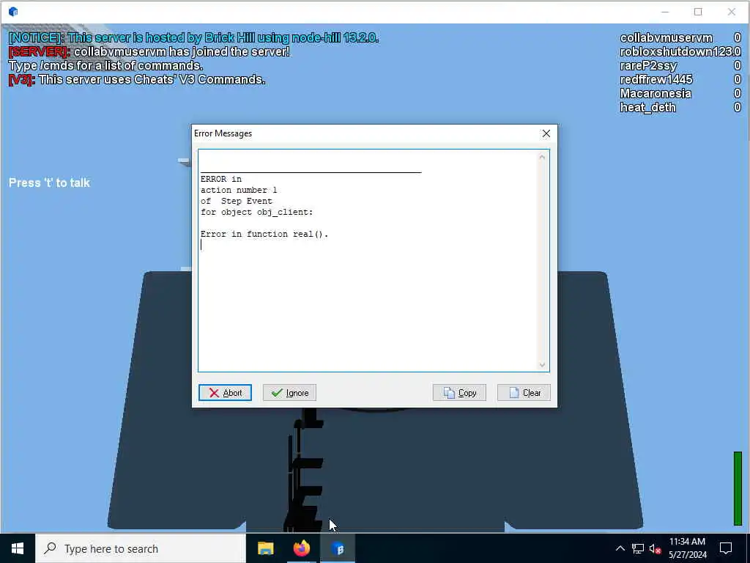Click the taskbar search box

(141, 548)
